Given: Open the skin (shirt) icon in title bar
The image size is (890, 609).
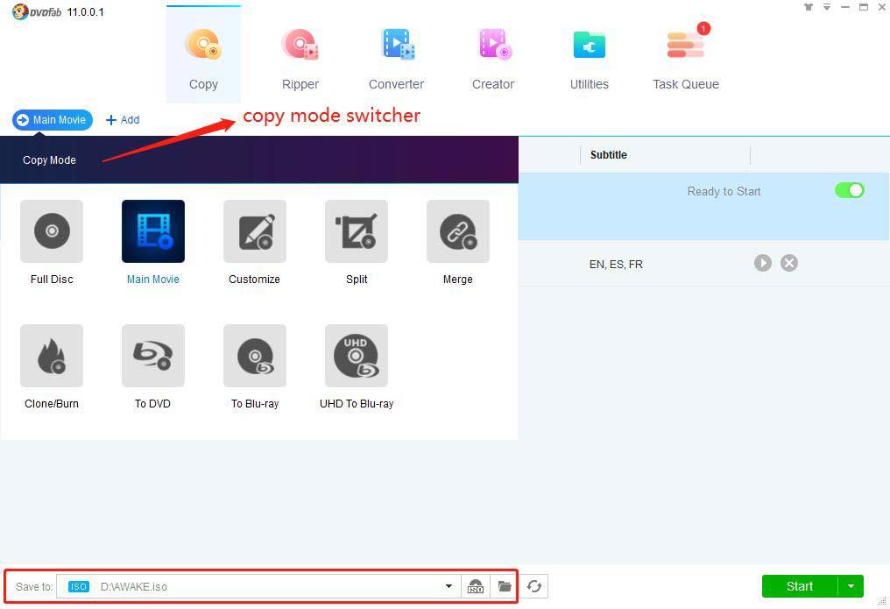Looking at the screenshot, I should point(809,7).
